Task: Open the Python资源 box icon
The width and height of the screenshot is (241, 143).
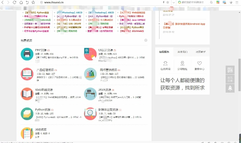Action: (x=27, y=114)
